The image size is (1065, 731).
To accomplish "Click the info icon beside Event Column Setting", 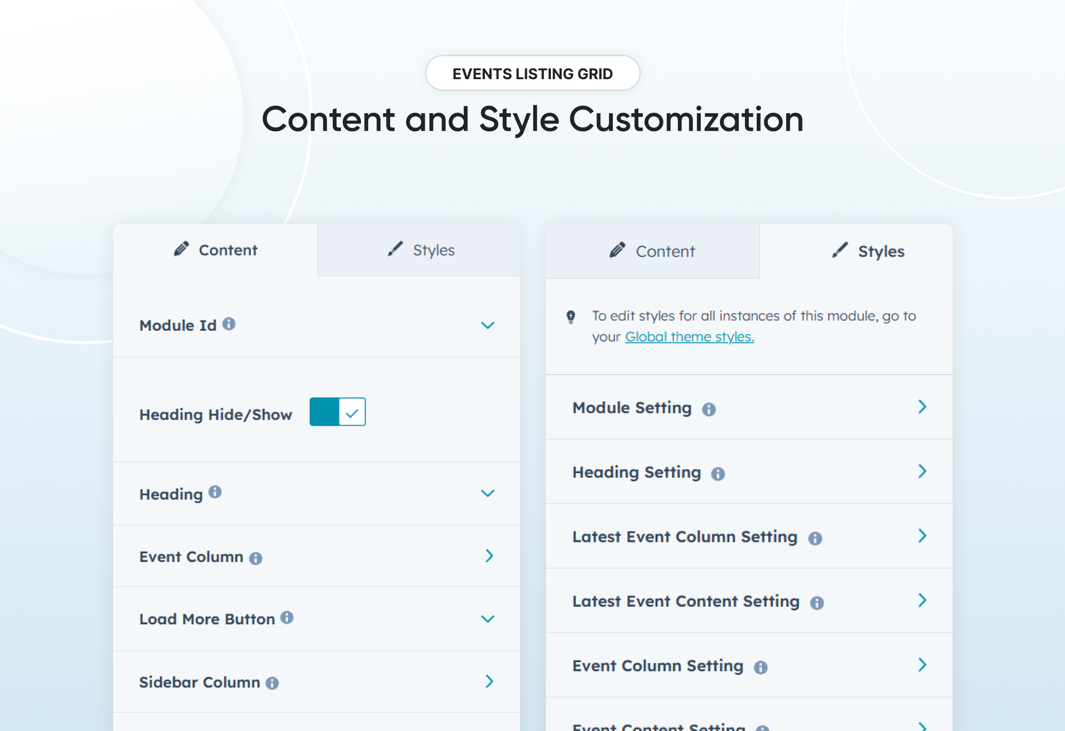I will pyautogui.click(x=761, y=667).
